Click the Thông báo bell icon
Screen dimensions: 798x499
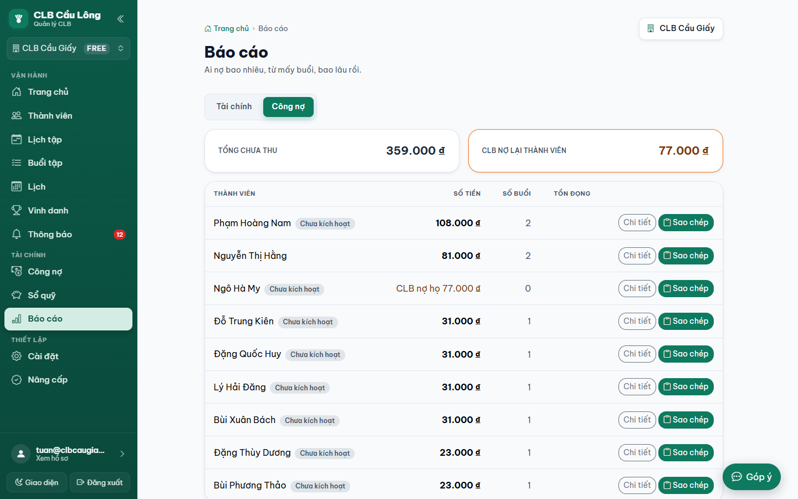pos(17,235)
